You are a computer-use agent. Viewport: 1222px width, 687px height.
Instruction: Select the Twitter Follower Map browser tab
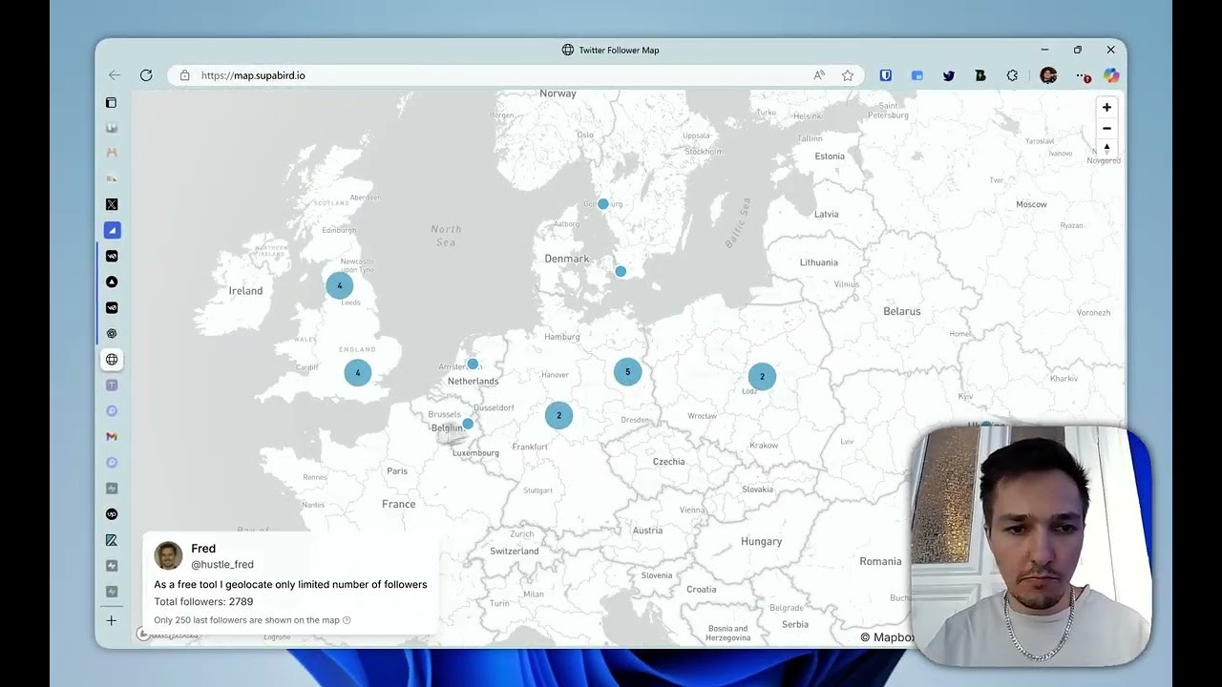pyautogui.click(x=611, y=50)
